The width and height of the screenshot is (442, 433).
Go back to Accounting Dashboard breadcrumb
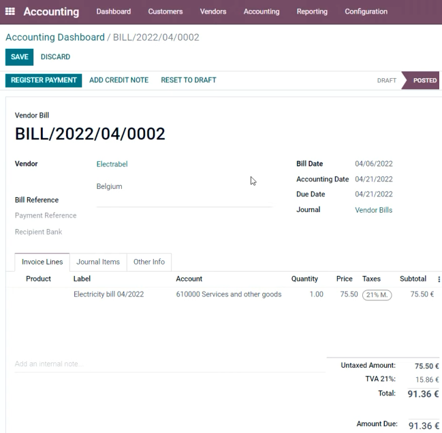[55, 37]
